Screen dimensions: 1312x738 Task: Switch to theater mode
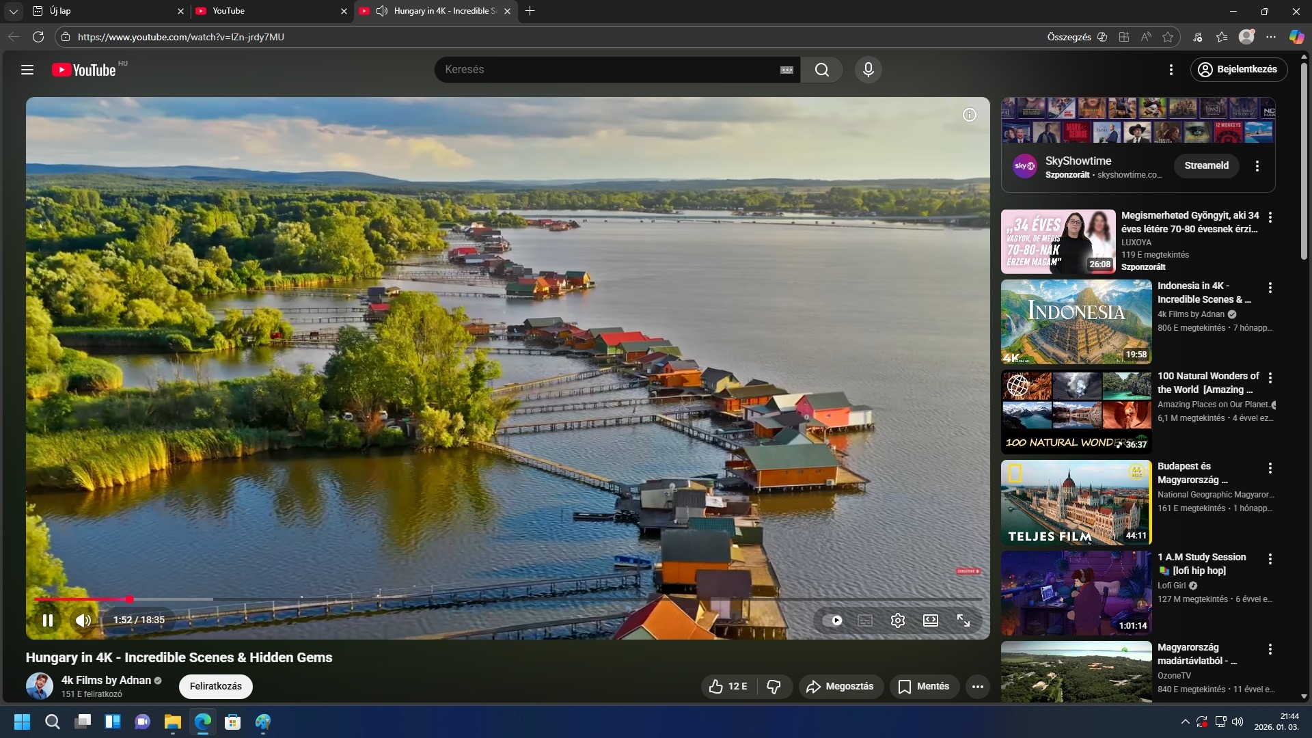(931, 620)
